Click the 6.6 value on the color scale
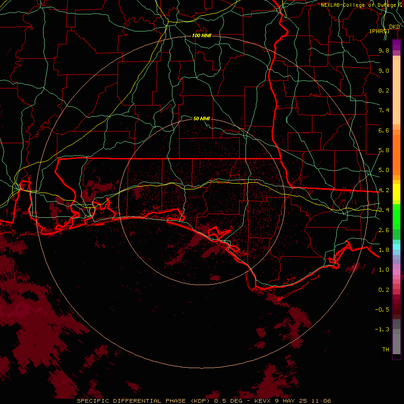404x404 pixels. pos(384,130)
